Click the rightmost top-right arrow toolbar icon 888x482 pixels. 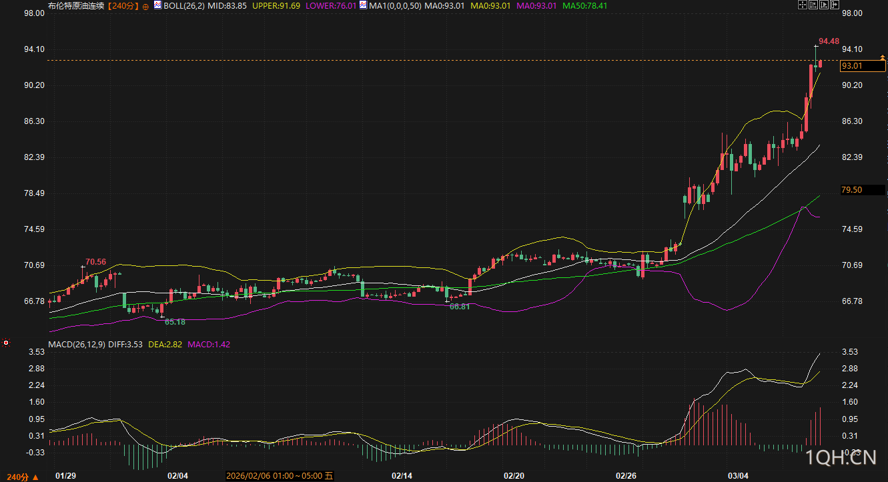click(x=833, y=5)
